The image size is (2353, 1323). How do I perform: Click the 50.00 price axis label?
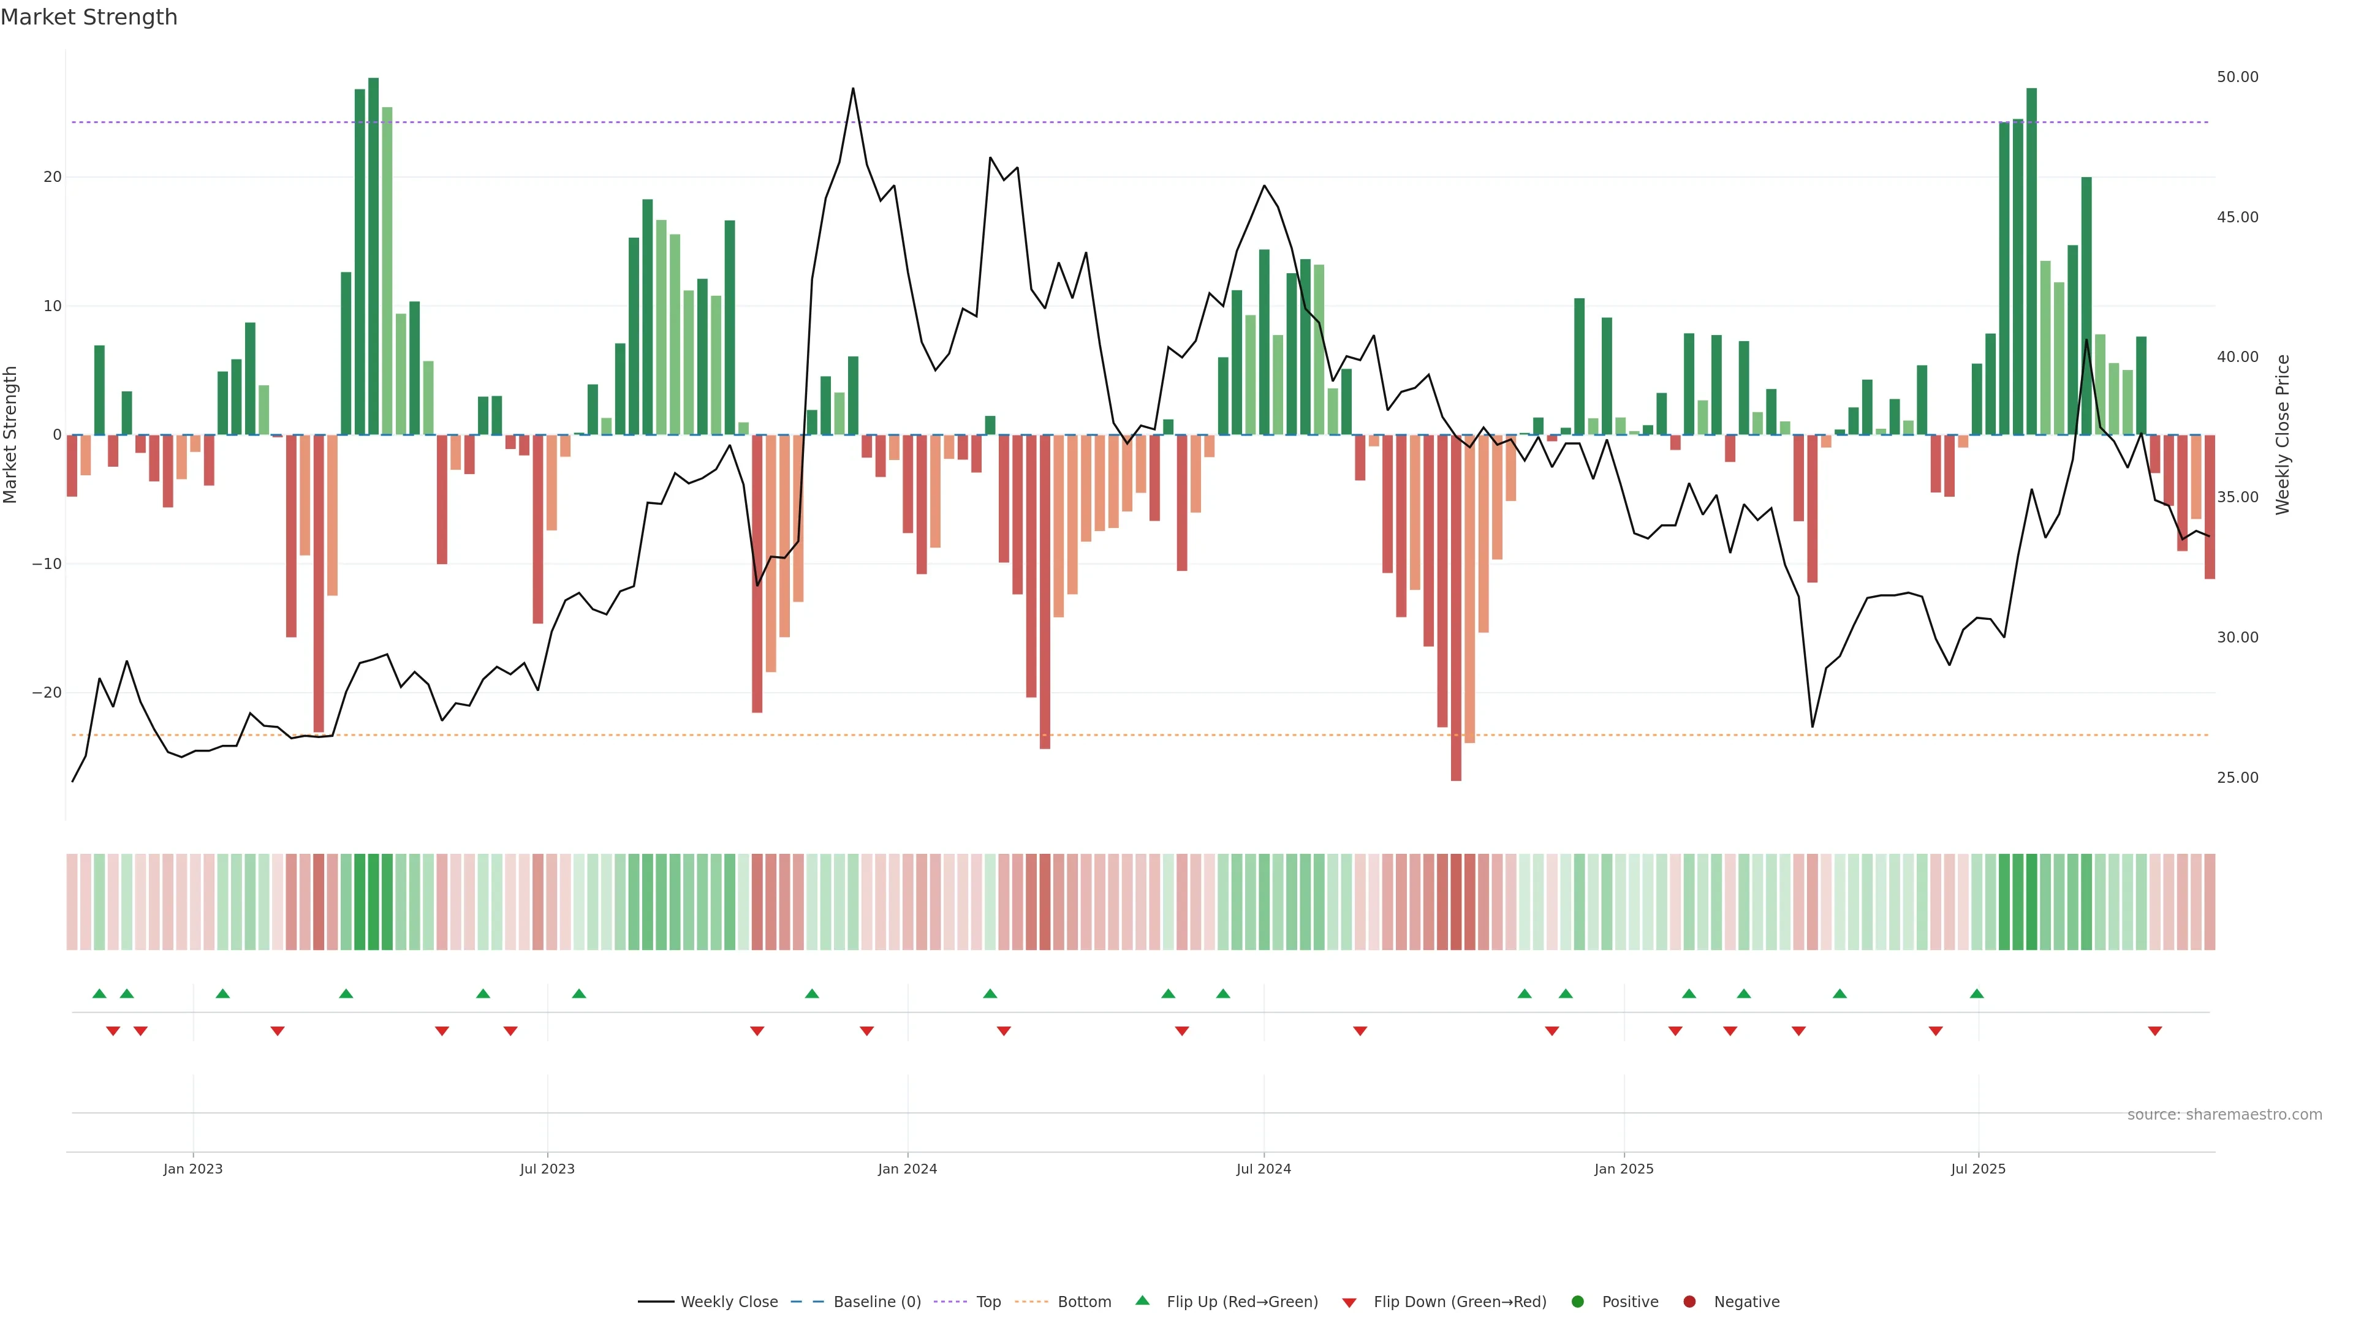[x=2237, y=77]
